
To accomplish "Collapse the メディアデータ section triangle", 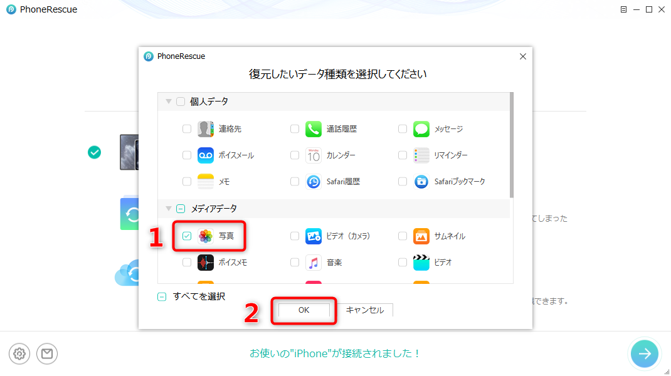I will pyautogui.click(x=169, y=209).
